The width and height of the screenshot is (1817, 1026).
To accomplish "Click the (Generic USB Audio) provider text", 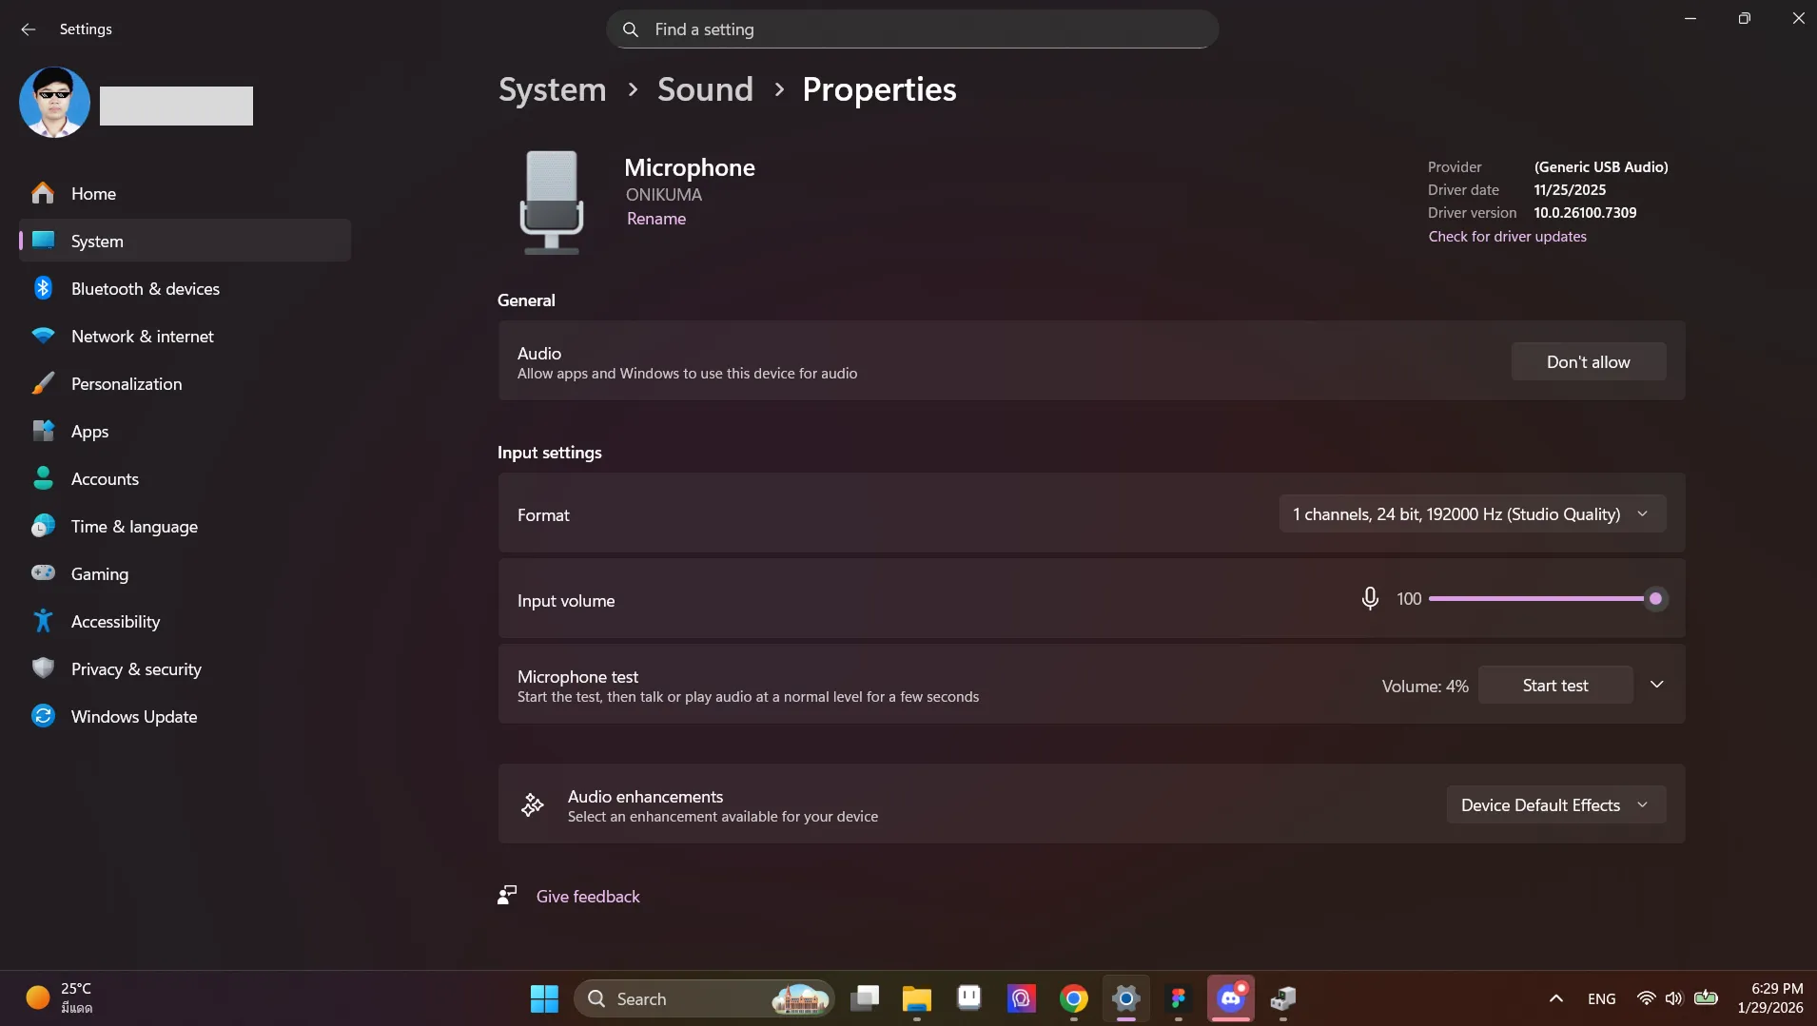I will tap(1600, 167).
